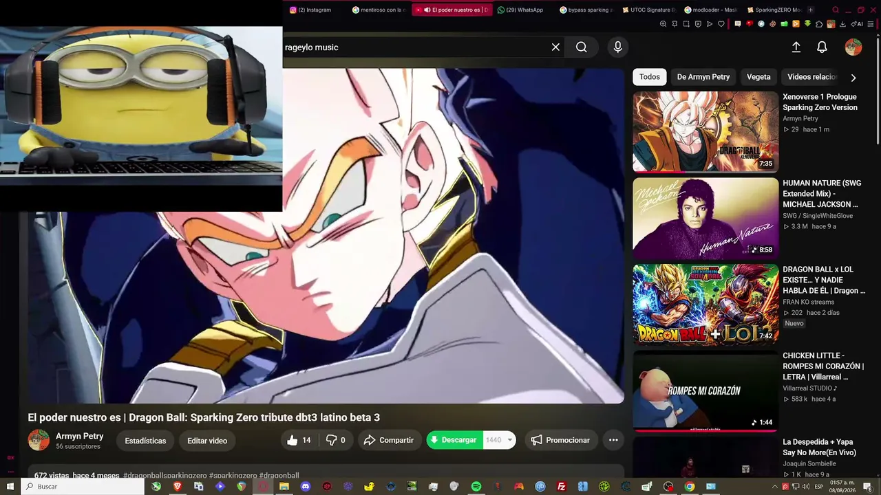The height and width of the screenshot is (495, 881).
Task: Click the YouTube search magnifier icon
Action: (x=582, y=47)
